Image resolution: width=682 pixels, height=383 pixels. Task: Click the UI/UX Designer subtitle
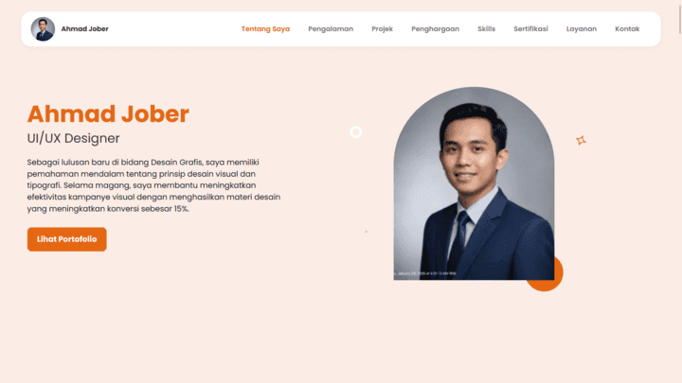tap(73, 138)
